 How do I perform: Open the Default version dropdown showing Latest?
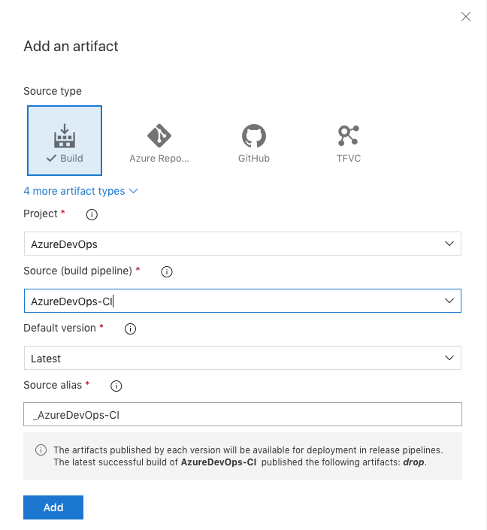click(242, 358)
